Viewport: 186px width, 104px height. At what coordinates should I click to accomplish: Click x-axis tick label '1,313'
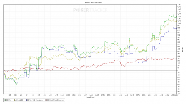tap(50, 95)
